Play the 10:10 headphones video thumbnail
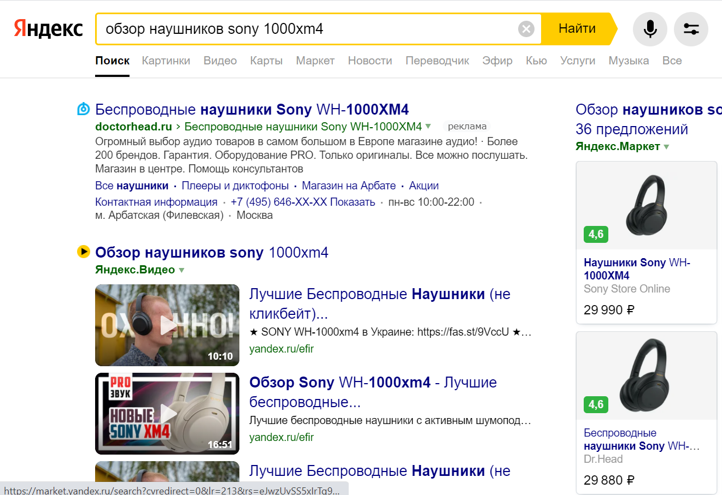722x495 pixels. click(167, 325)
